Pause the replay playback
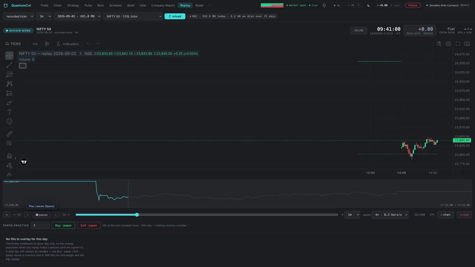Screen dimensions: 475x267 (42, 215)
